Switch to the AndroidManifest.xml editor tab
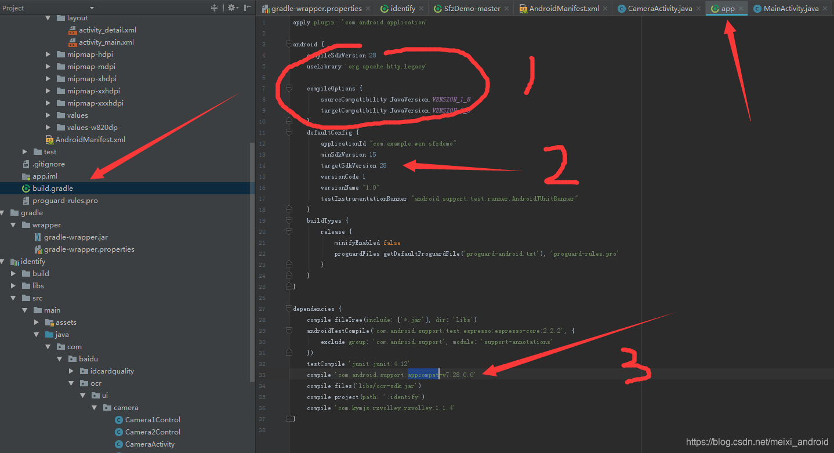Image resolution: width=834 pixels, height=453 pixels. (x=563, y=8)
